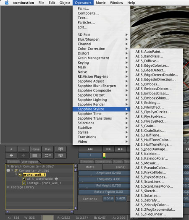Image resolution: width=189 pixels, height=220 pixels.
Task: Collapse the Branch 'Composite - Untitled' tree
Action: pos(8,166)
